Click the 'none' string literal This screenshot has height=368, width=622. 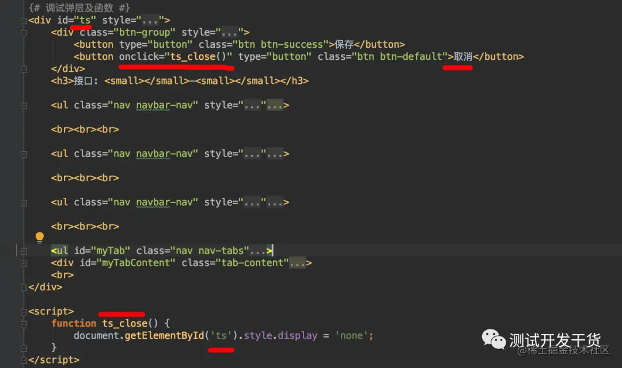point(351,336)
